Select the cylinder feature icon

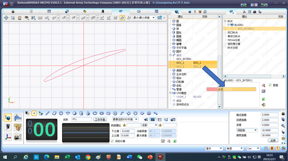(x=81, y=113)
